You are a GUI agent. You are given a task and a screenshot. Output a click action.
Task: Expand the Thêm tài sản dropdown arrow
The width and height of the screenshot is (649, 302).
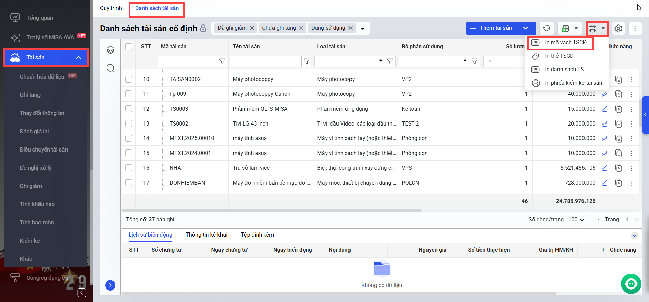pos(526,28)
